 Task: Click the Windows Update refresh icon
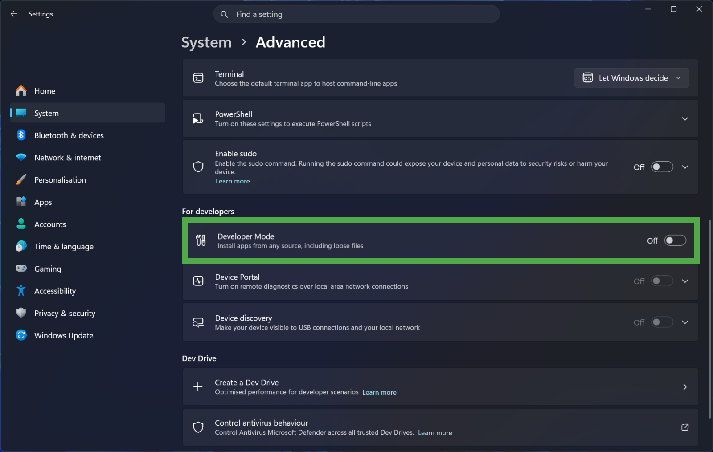point(21,335)
